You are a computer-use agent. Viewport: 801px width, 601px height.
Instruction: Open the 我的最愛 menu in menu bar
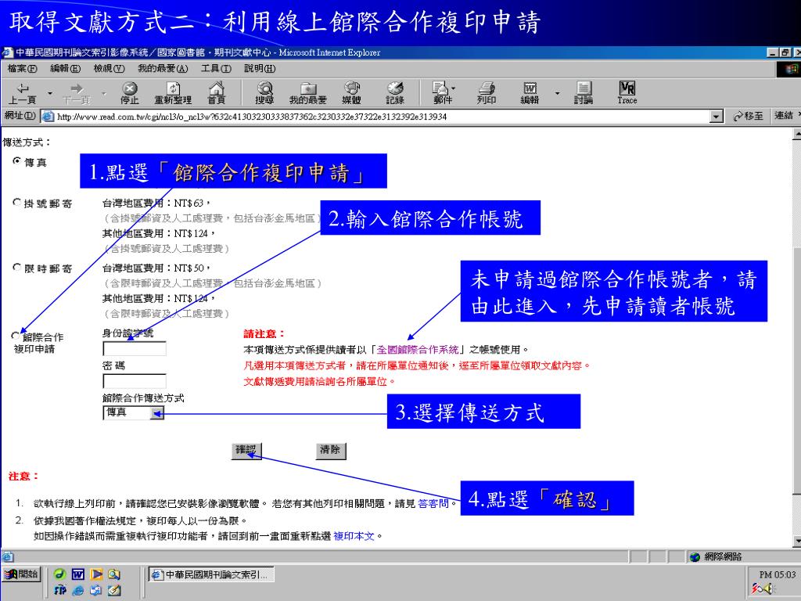point(163,68)
